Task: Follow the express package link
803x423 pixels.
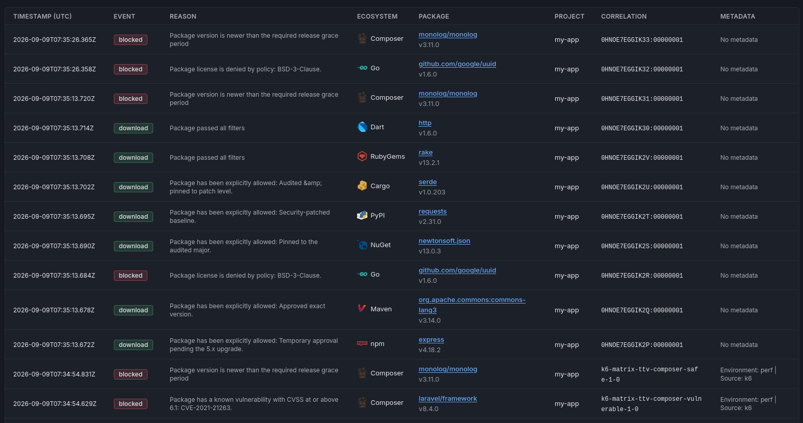Action: (431, 340)
